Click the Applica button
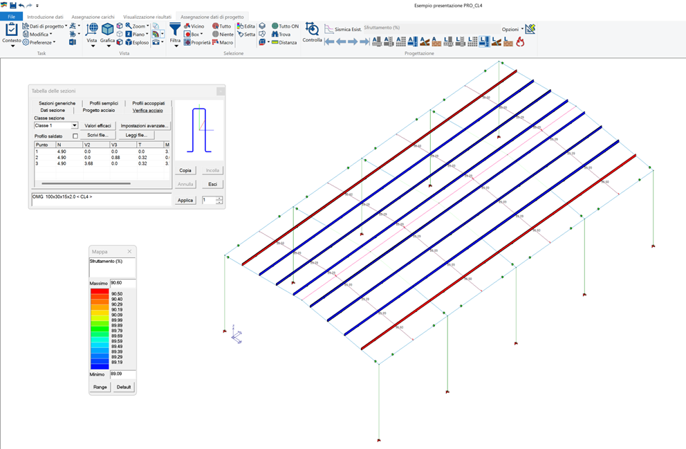Image resolution: width=686 pixels, height=449 pixels. click(185, 200)
